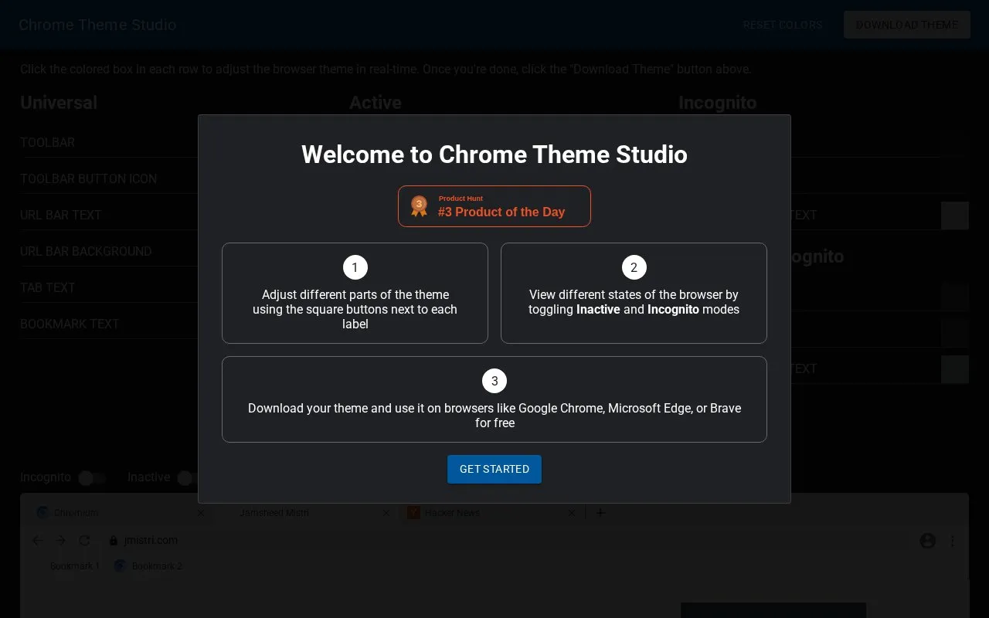Click the Universal section heading
Viewport: 989px width, 618px height.
[59, 103]
